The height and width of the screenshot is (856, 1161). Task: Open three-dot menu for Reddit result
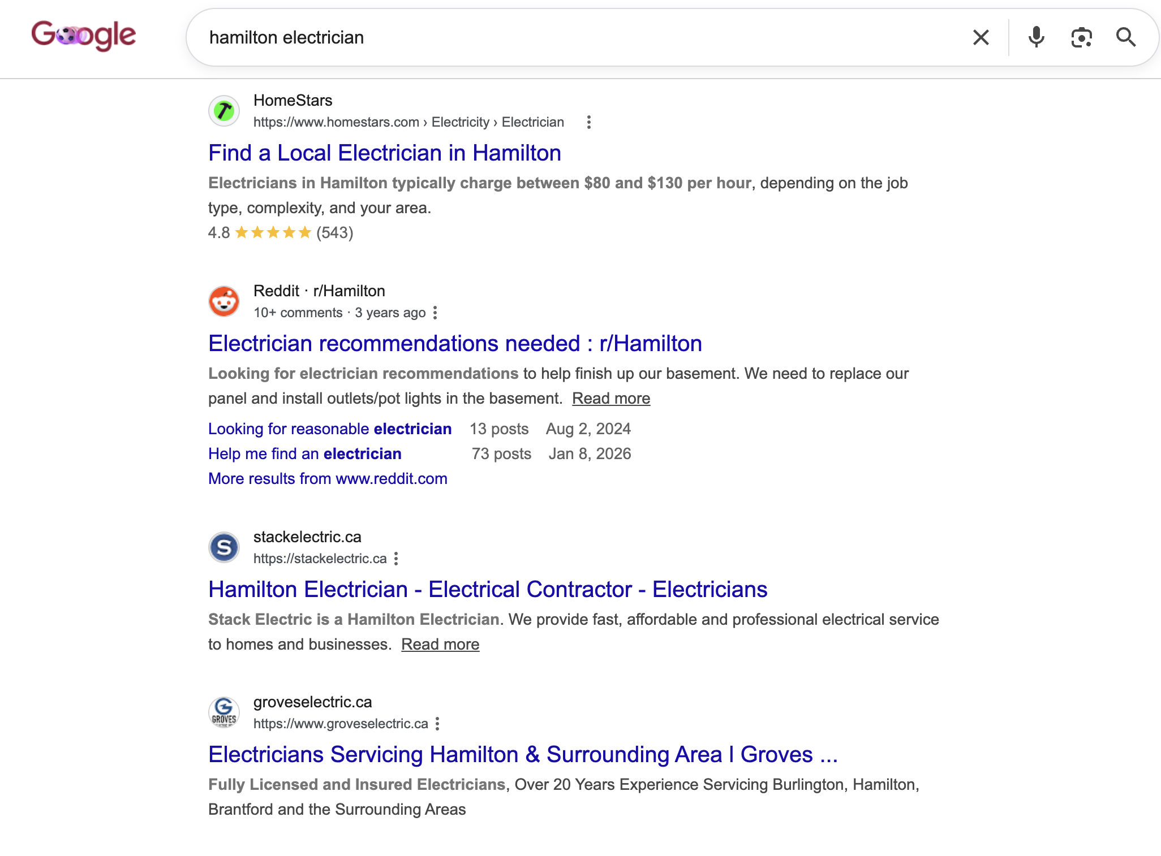tap(435, 313)
